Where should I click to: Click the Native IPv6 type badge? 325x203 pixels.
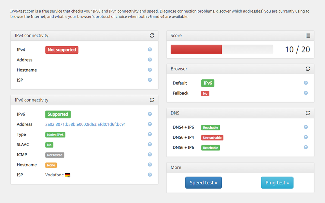[55, 135]
